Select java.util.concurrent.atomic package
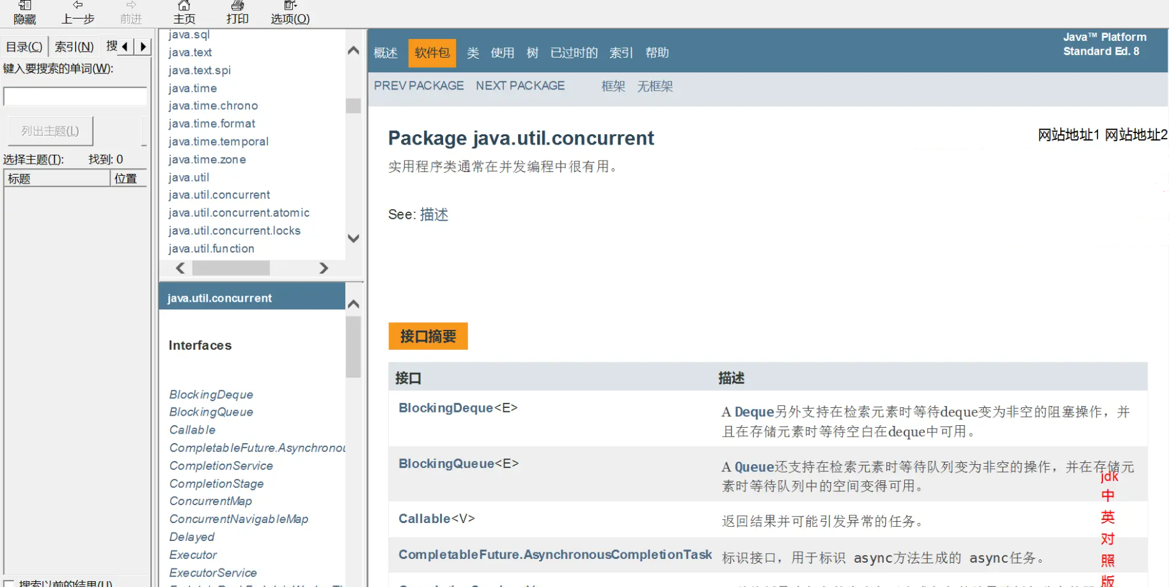Viewport: 1169px width, 587px height. point(239,212)
